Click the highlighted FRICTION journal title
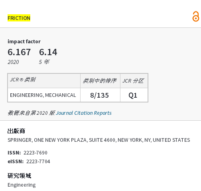Image resolution: width=201 pixels, height=191 pixels. pos(19,18)
